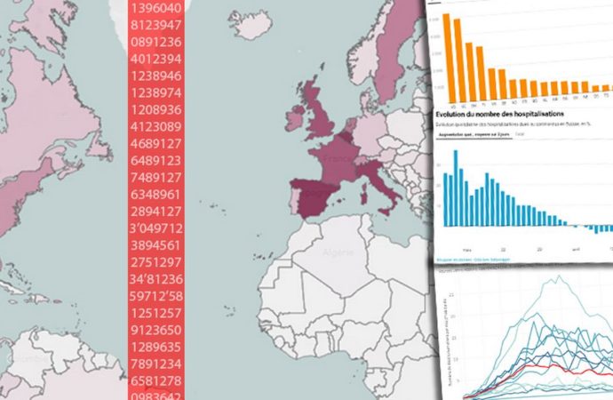This screenshot has width=613, height=400.
Task: Click the number 1396040 in red column
Action: tap(156, 7)
